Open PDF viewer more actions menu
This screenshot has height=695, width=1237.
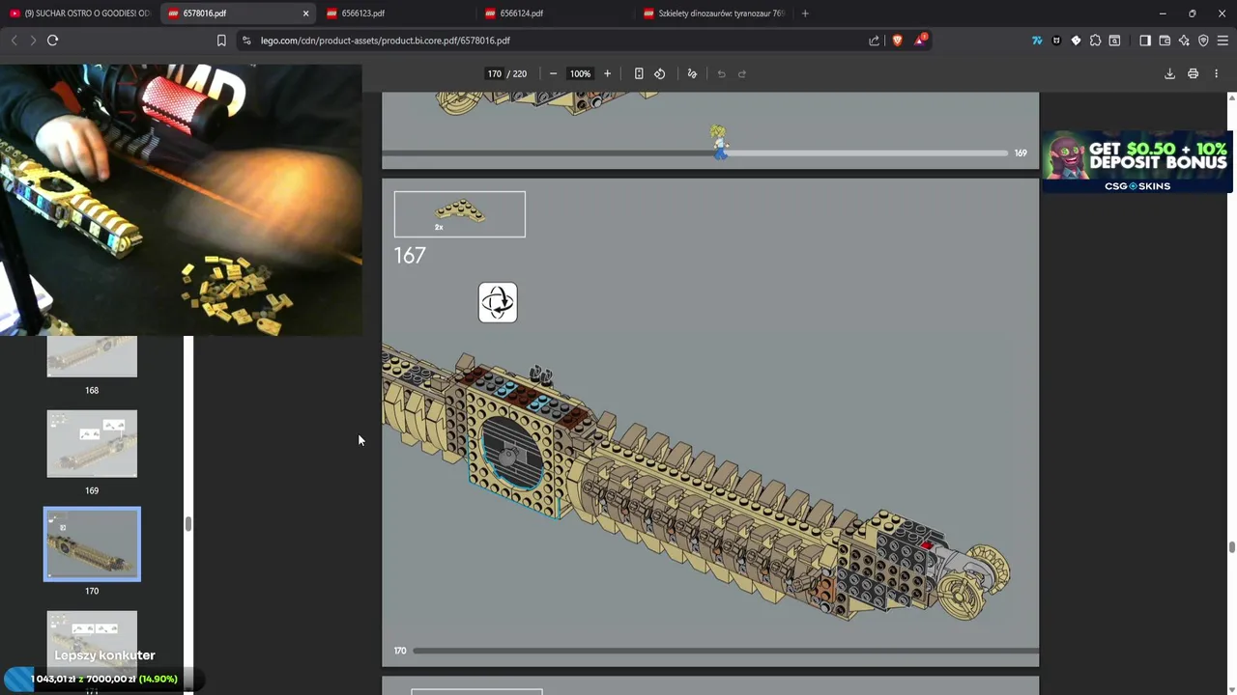1216,73
